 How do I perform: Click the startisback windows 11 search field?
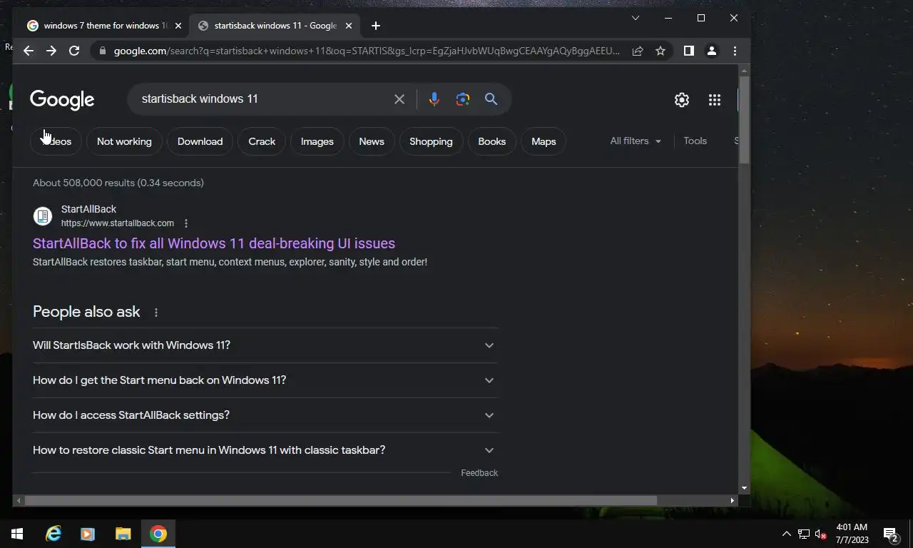coord(264,99)
